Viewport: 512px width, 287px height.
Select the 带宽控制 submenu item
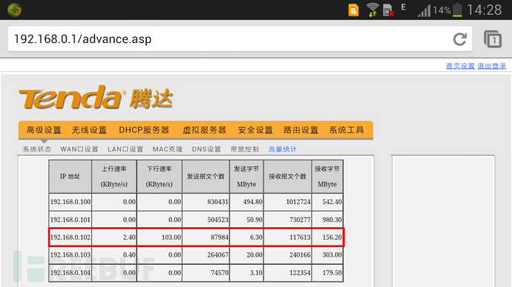click(245, 149)
